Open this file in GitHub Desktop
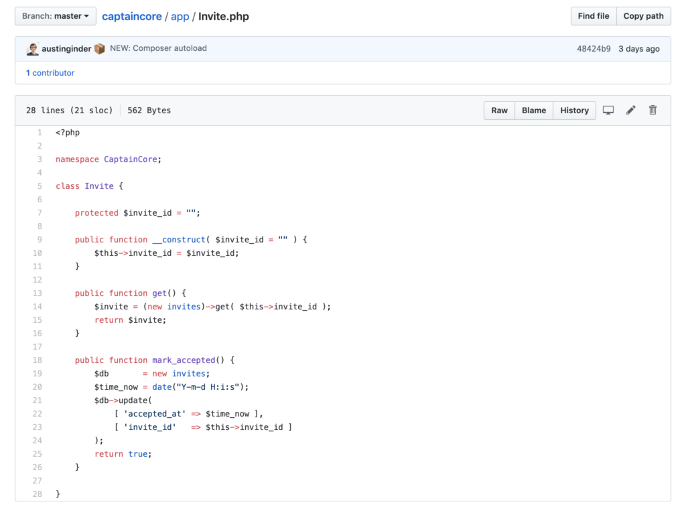 click(608, 110)
